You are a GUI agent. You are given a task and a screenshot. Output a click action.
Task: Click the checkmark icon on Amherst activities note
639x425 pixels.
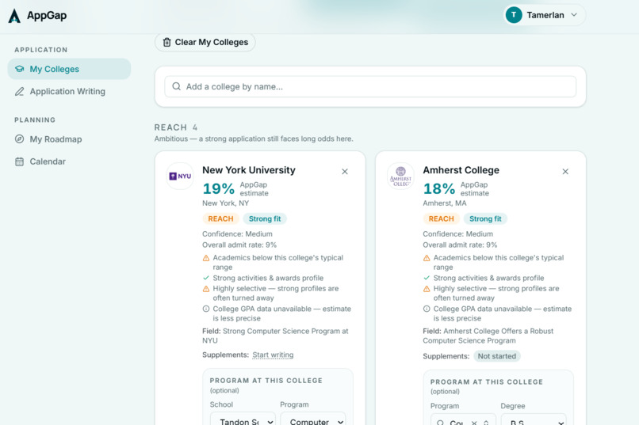(x=427, y=278)
